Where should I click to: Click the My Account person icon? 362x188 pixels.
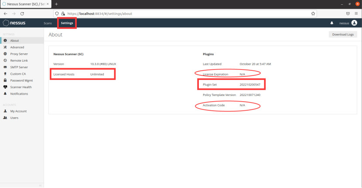tap(5, 111)
